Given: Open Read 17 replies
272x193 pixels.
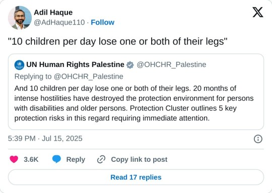Looking at the screenshot, I should 136,177.
